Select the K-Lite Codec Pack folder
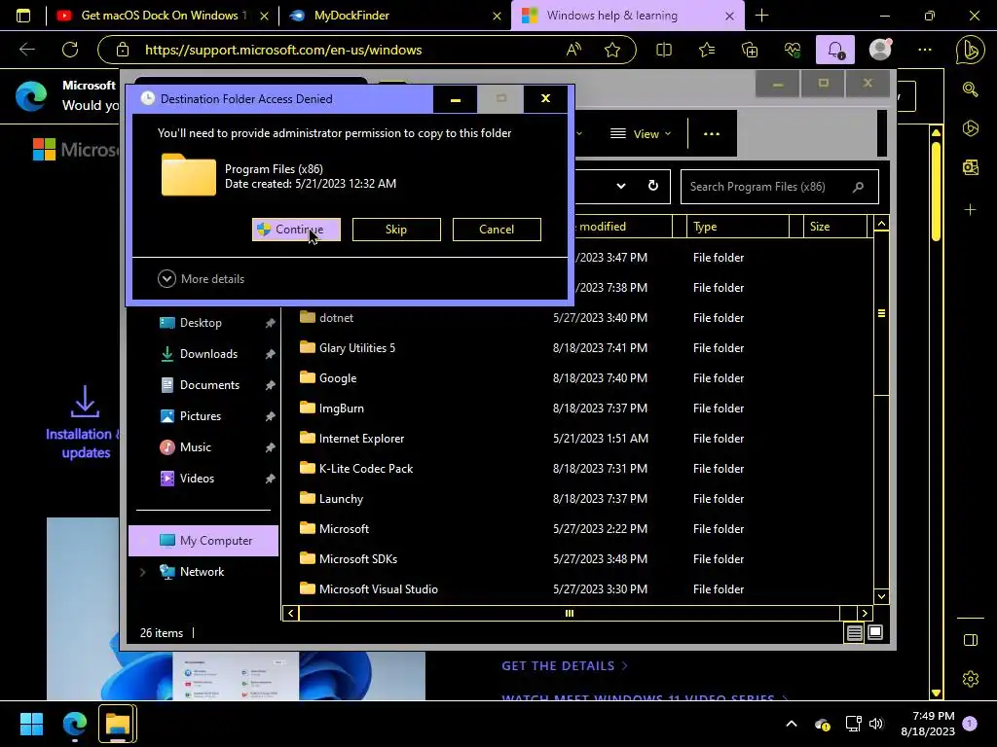The image size is (997, 747). (x=366, y=469)
